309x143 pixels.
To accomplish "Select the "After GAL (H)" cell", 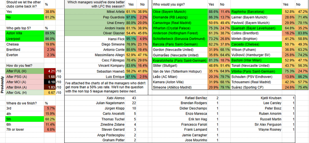I will (24, 93).
